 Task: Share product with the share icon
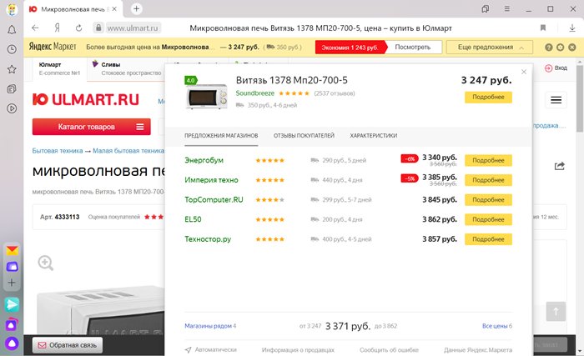[560, 166]
